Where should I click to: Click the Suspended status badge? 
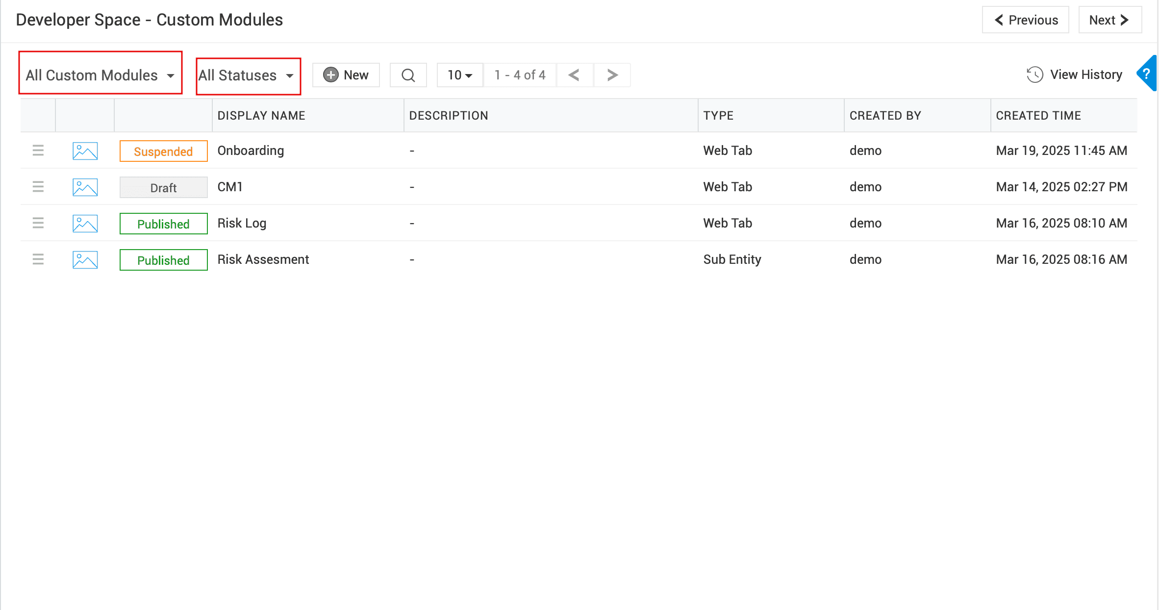(163, 152)
